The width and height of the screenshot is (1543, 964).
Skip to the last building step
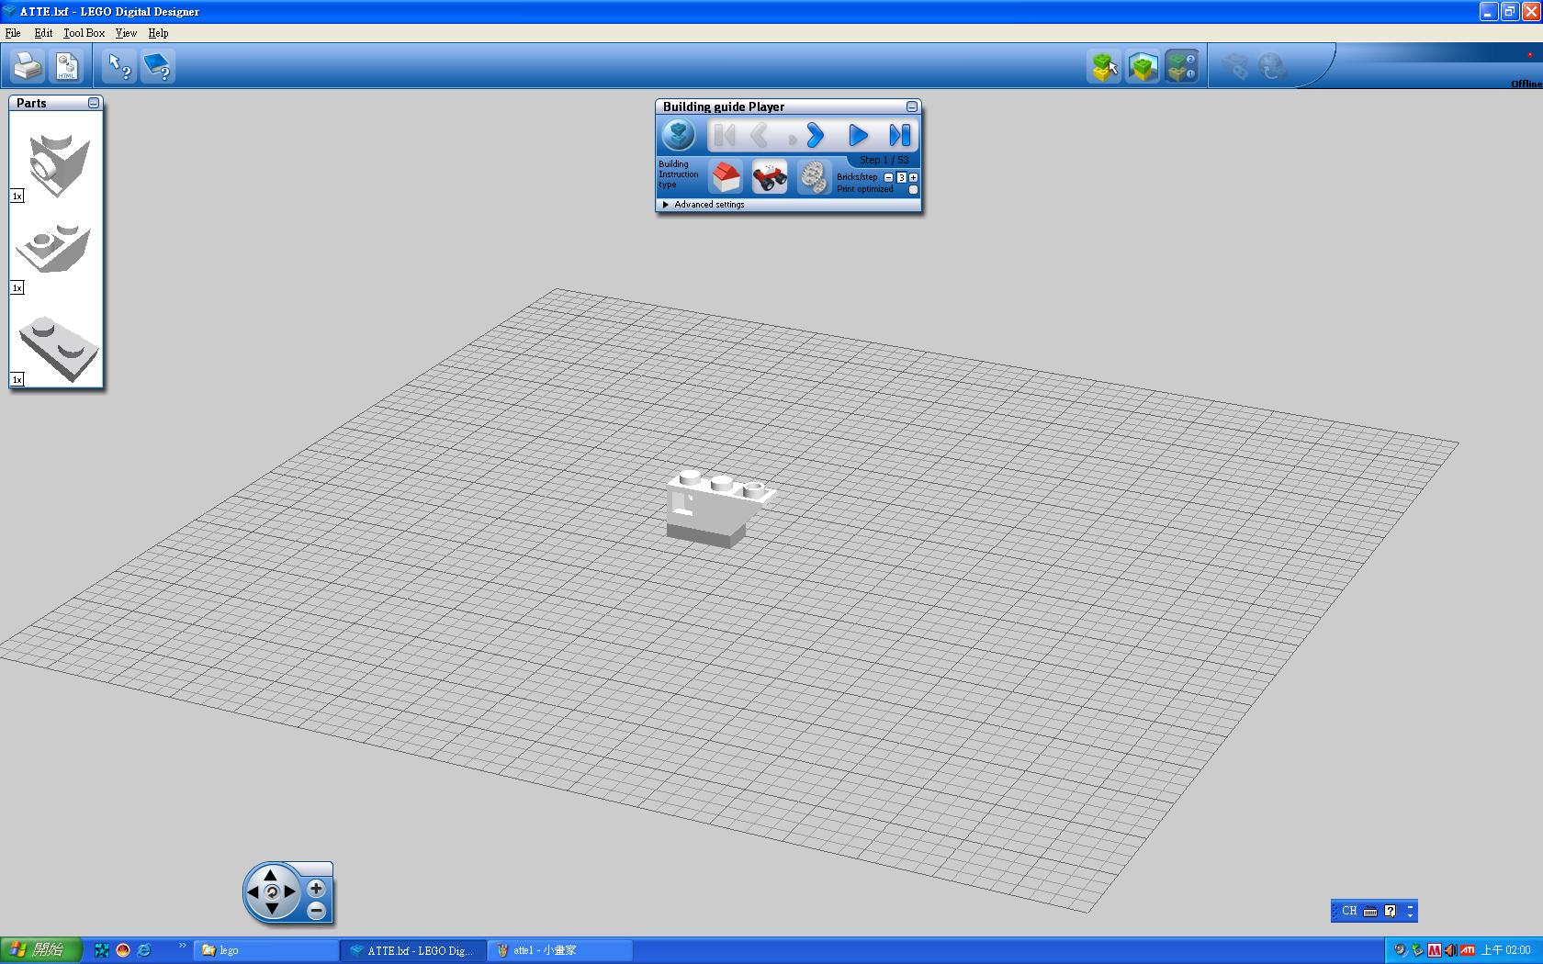pyautogui.click(x=899, y=136)
